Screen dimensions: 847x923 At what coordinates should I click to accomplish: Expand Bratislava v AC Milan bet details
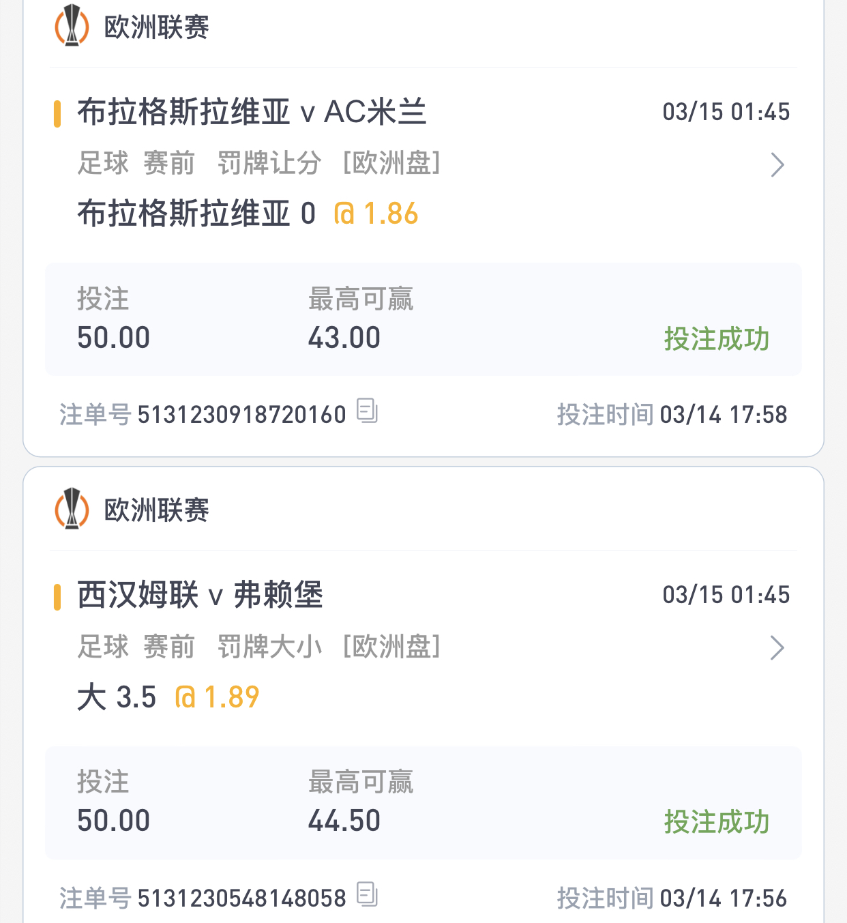[x=777, y=165]
